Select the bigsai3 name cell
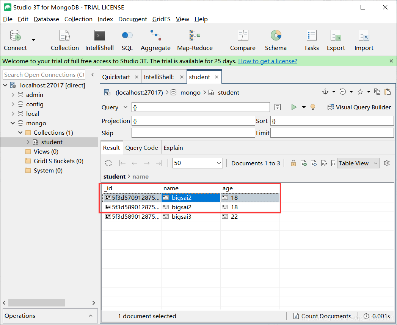This screenshot has width=397, height=325. tap(191, 216)
